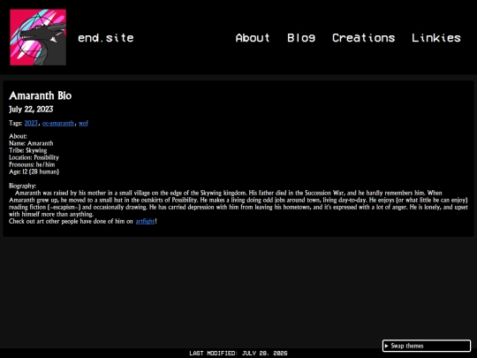
Task: Follow the 2023 tag link
Action: point(31,123)
